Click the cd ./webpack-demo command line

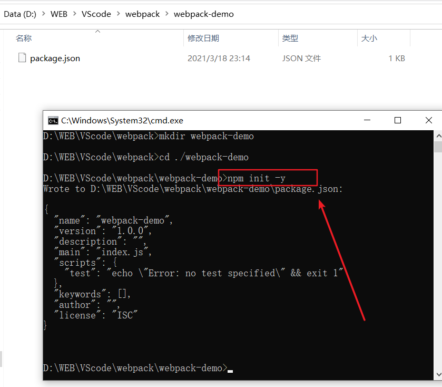pyautogui.click(x=146, y=157)
